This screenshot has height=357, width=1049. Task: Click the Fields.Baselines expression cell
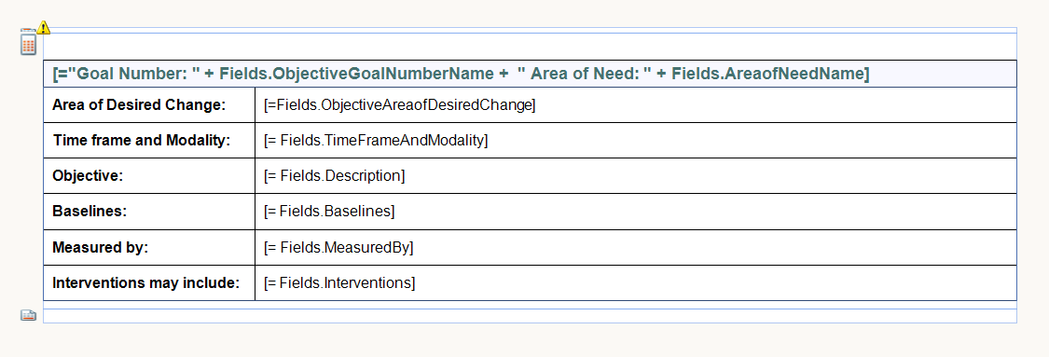(x=636, y=212)
